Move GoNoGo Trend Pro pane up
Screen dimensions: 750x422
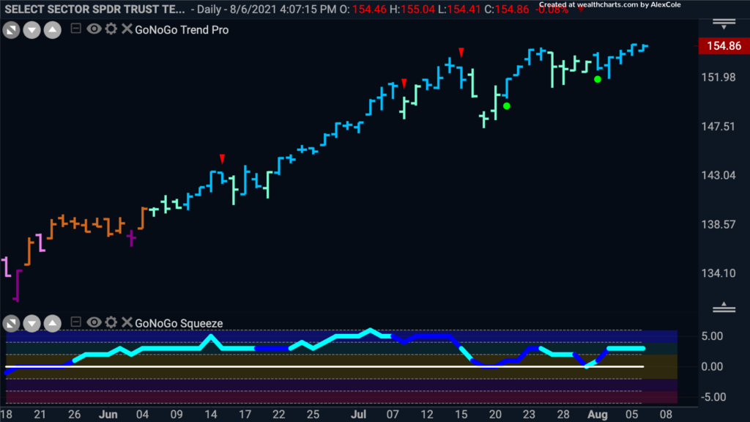[53, 31]
